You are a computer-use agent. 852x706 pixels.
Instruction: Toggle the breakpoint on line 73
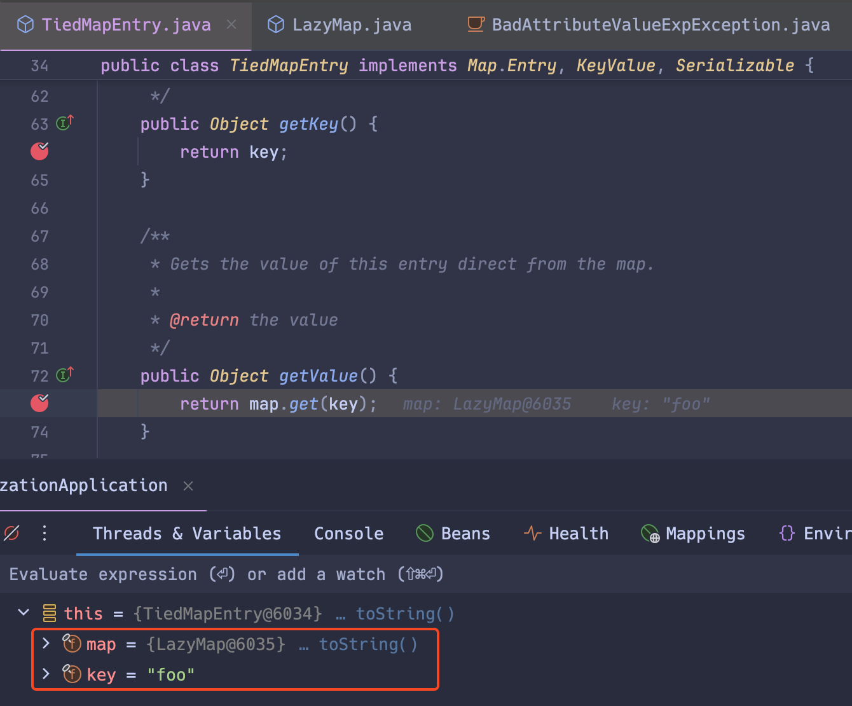(x=39, y=403)
